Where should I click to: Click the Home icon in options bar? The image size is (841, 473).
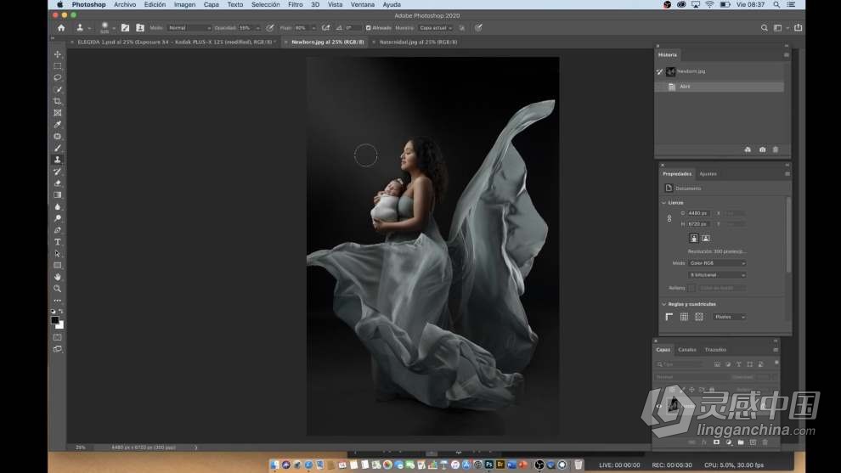[x=61, y=28]
